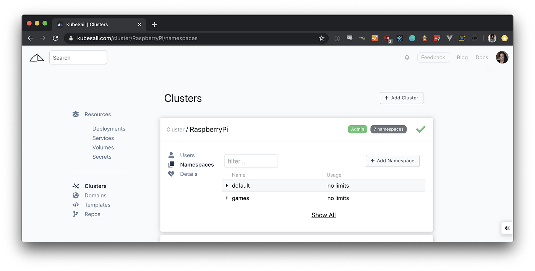Screen dimensions: 535x271
Task: Open the Vue DevTools extension icon
Action: [x=449, y=38]
